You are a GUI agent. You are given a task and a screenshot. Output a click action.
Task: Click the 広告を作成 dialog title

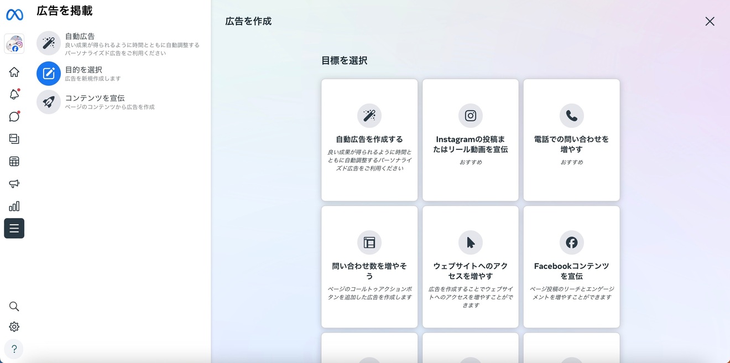coord(248,22)
